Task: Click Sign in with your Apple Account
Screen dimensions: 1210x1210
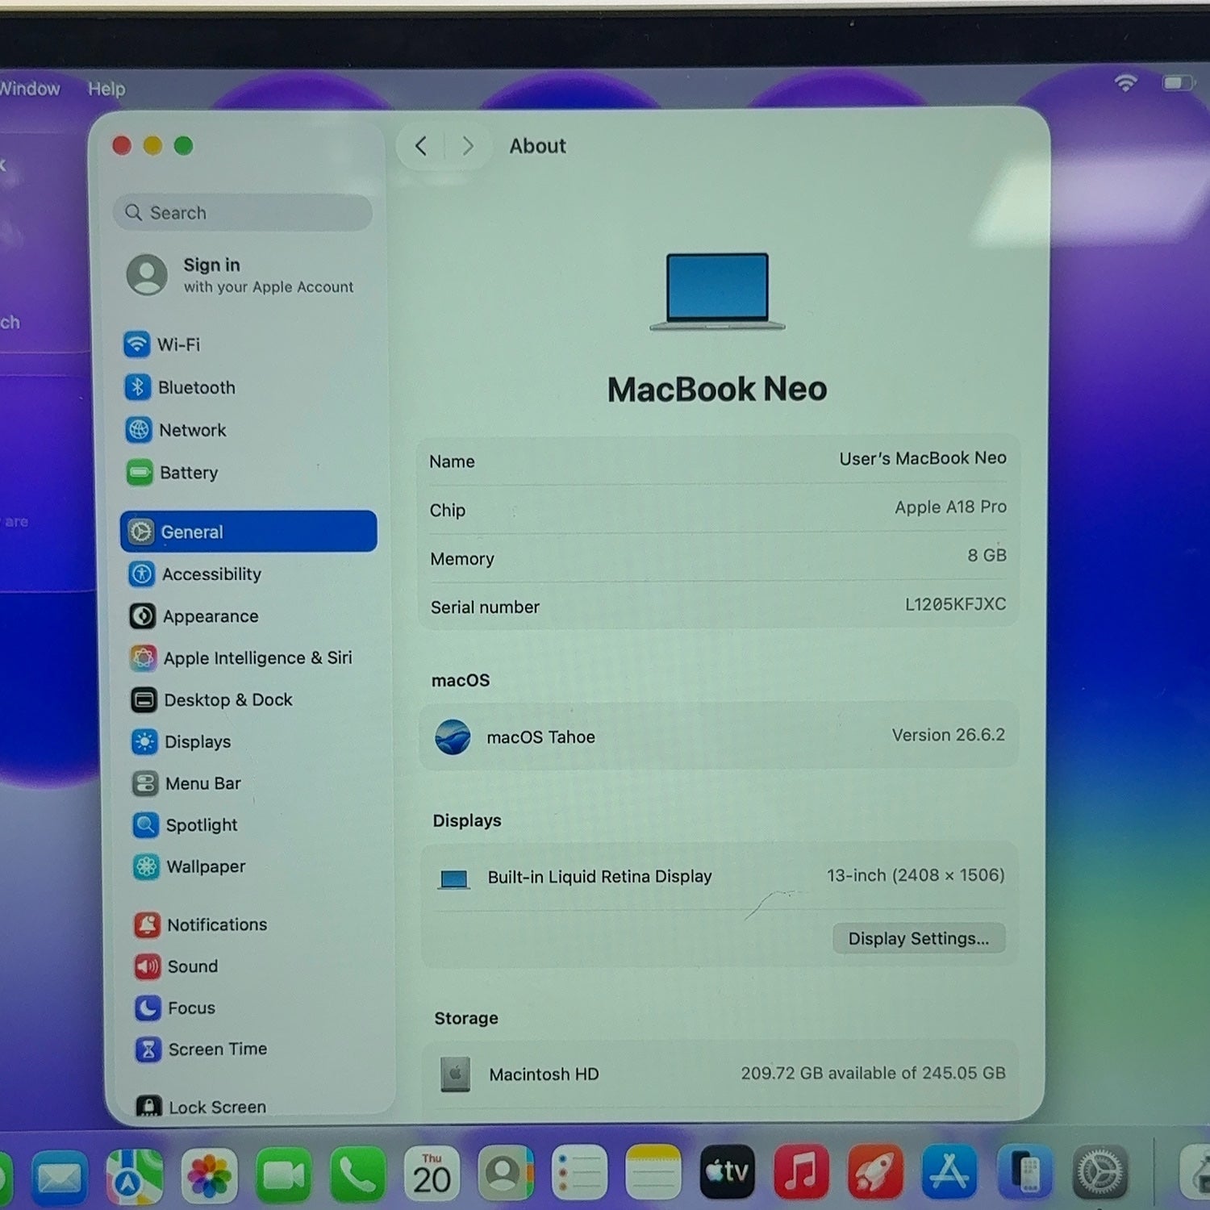Action: click(x=240, y=275)
